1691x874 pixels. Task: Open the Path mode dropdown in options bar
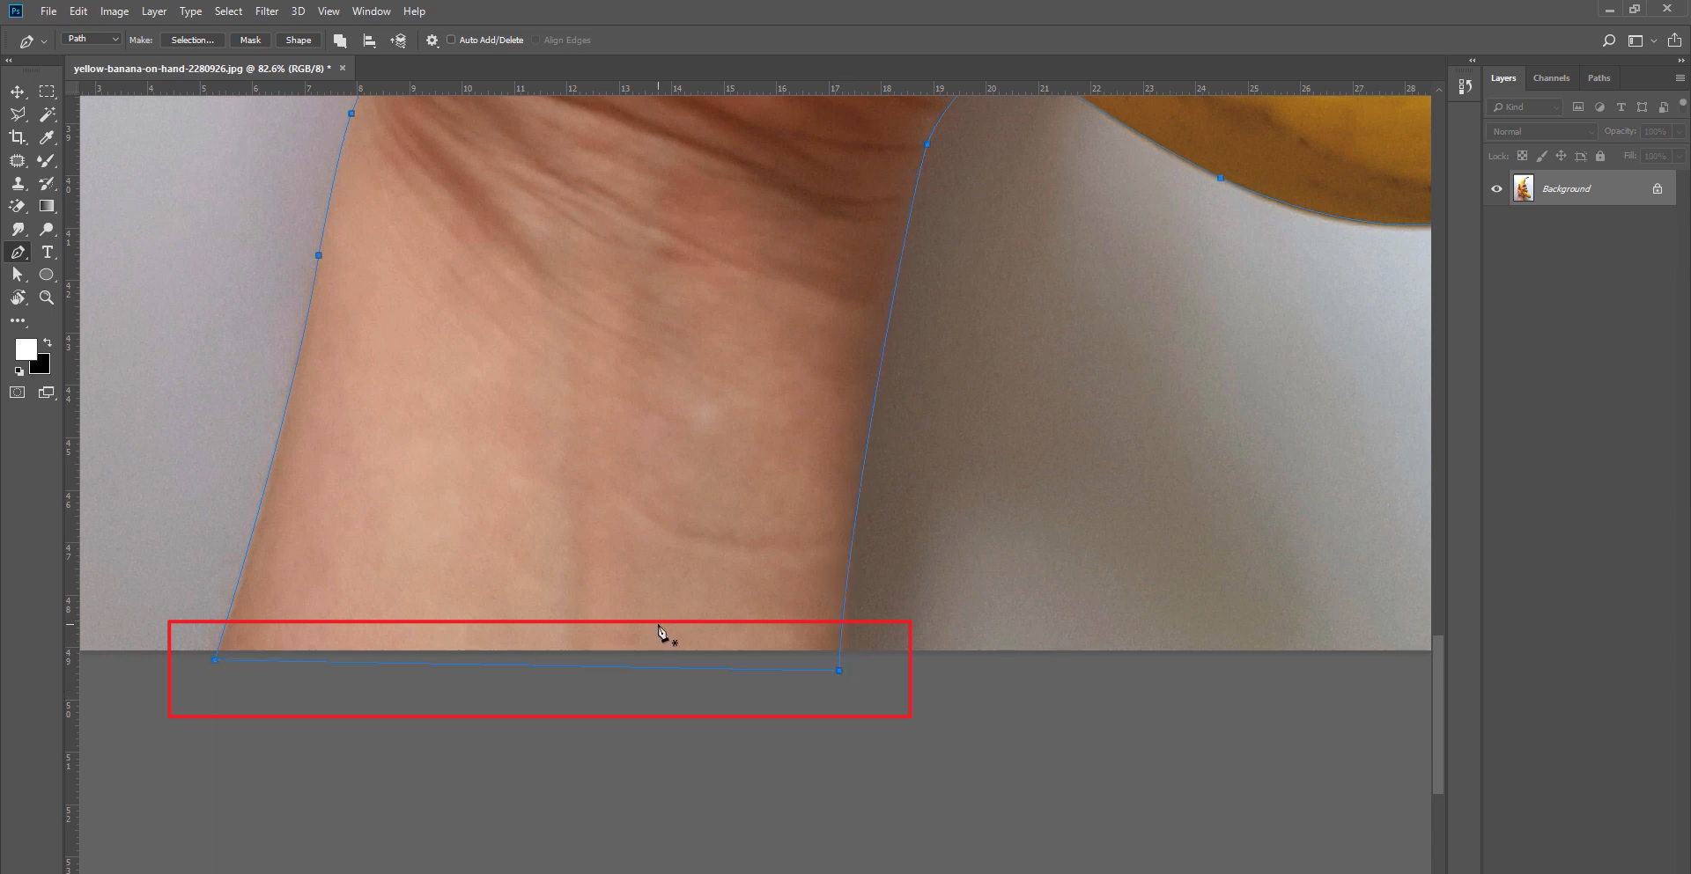pyautogui.click(x=91, y=39)
